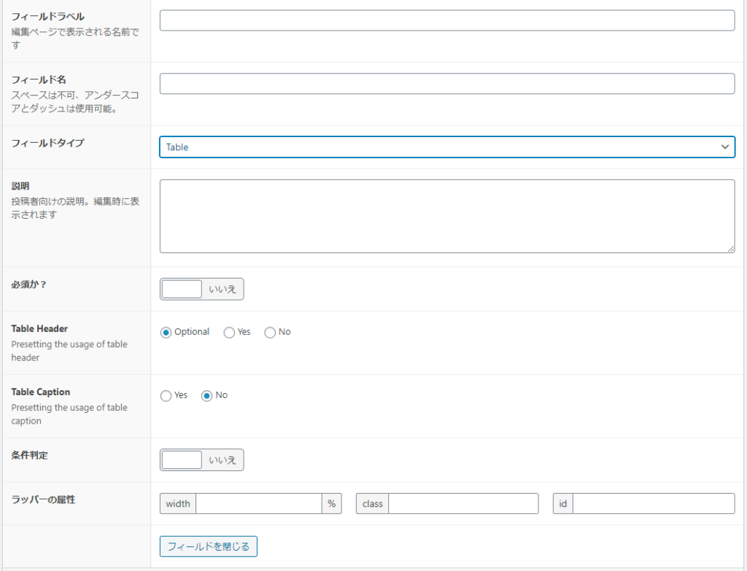Screen dimensions: 747x571
Task: Focus the フィールドラベル text input
Action: tap(447, 20)
